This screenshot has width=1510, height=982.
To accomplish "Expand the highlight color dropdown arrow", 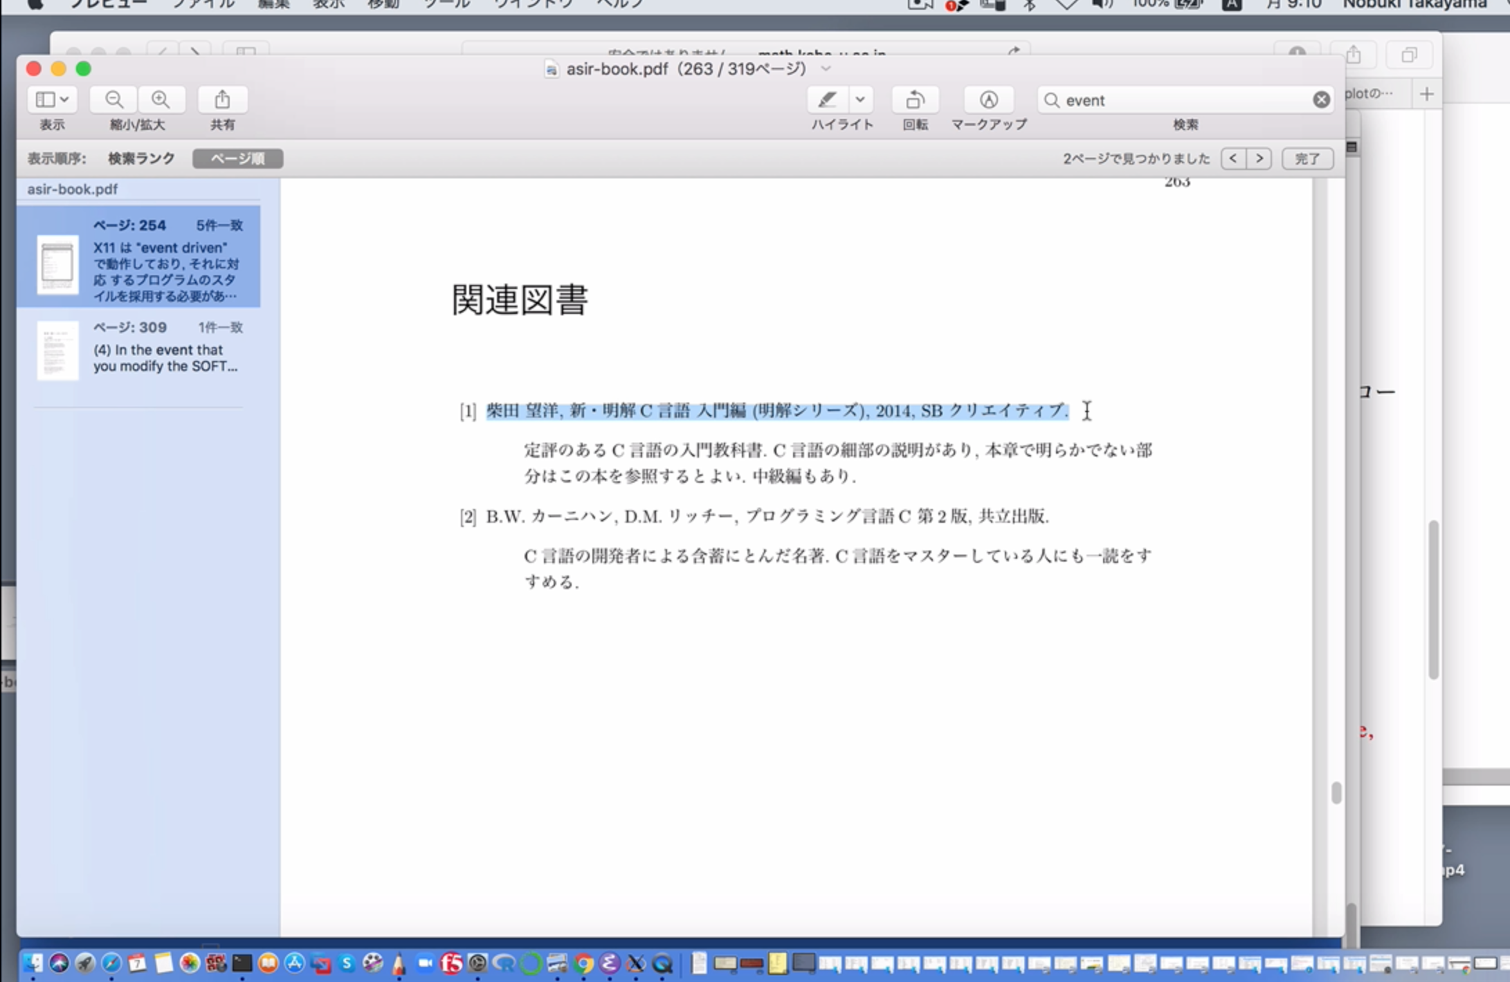I will tap(860, 100).
